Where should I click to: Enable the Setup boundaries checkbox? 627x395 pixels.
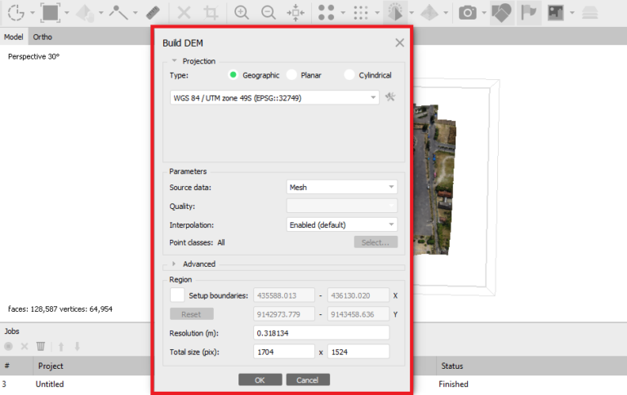pos(177,295)
